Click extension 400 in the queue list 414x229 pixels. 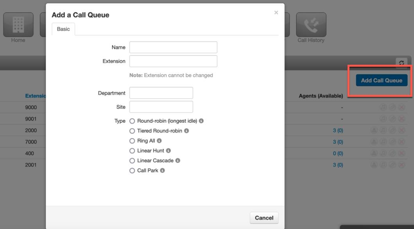[30, 153]
